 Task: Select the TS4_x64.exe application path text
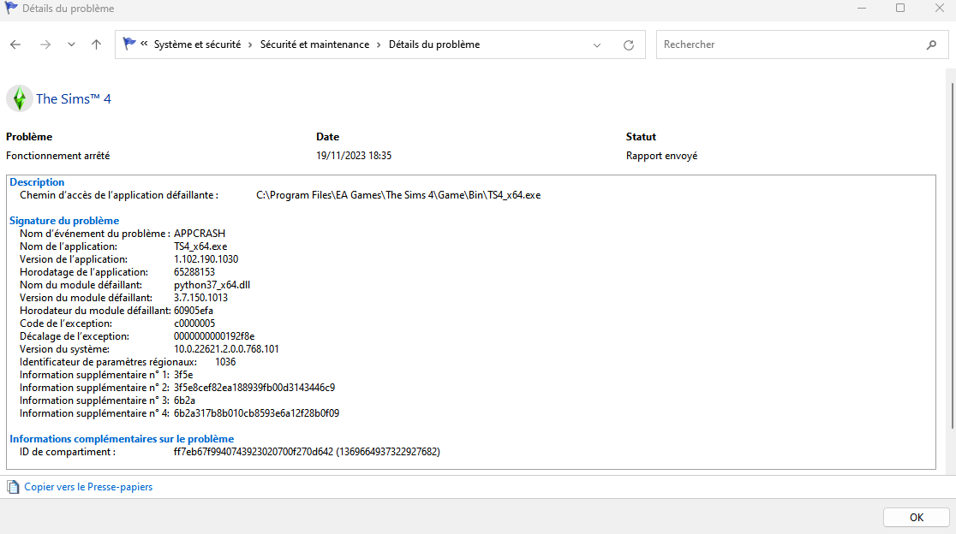tap(398, 195)
